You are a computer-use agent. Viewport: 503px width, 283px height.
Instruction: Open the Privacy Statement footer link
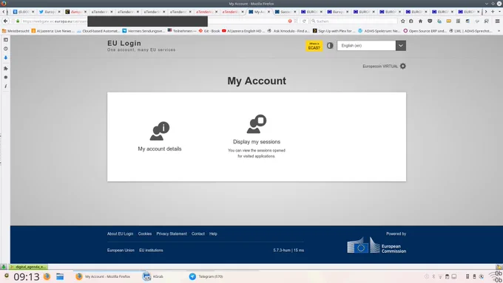pos(172,233)
